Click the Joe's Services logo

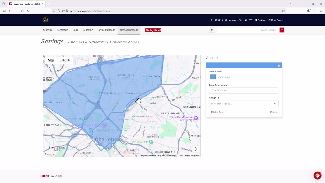(46, 20)
